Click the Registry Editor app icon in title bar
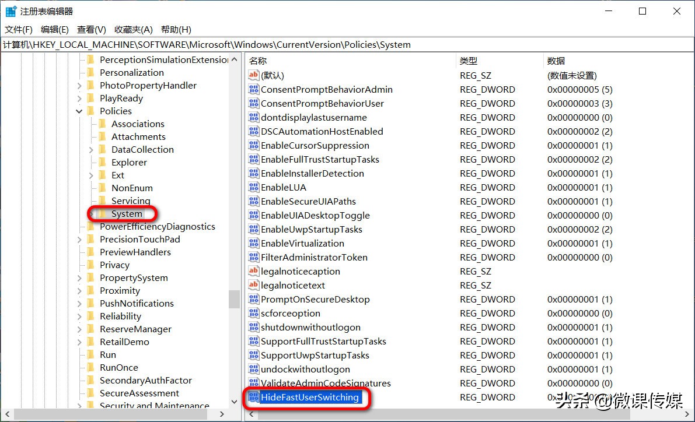The width and height of the screenshot is (695, 422). 11,11
